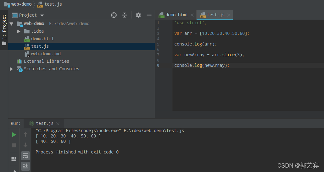Click the Down the stack trace arrow
This screenshot has height=172, width=324.
[x=25, y=145]
